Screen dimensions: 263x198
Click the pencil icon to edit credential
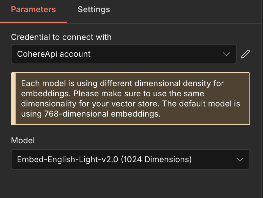click(245, 54)
